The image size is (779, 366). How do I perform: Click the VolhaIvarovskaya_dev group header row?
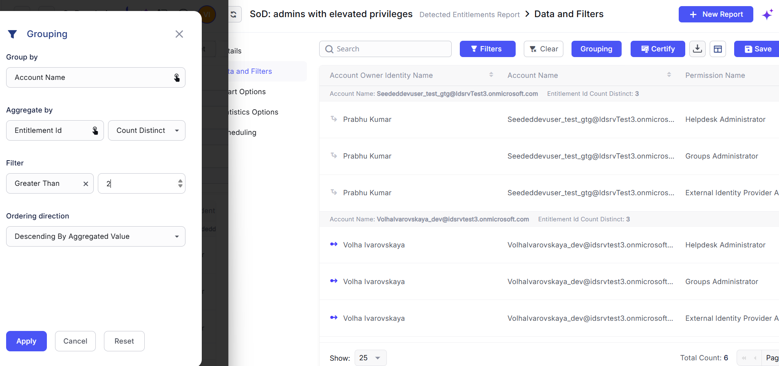tap(549, 219)
